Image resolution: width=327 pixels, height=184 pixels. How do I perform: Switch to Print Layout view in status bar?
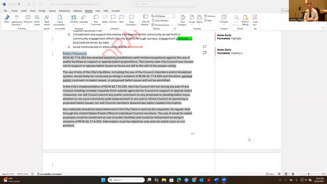286,174
